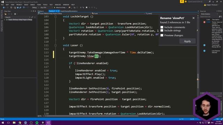Click the notifications flag icon
223x125 pixels.
[x=182, y=1]
